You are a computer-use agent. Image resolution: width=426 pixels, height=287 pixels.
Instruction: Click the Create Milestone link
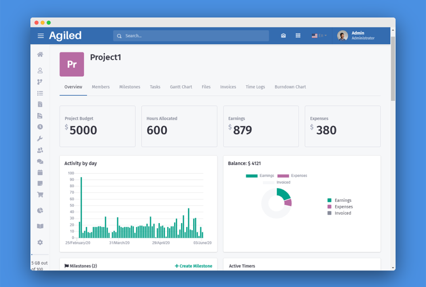(x=193, y=266)
